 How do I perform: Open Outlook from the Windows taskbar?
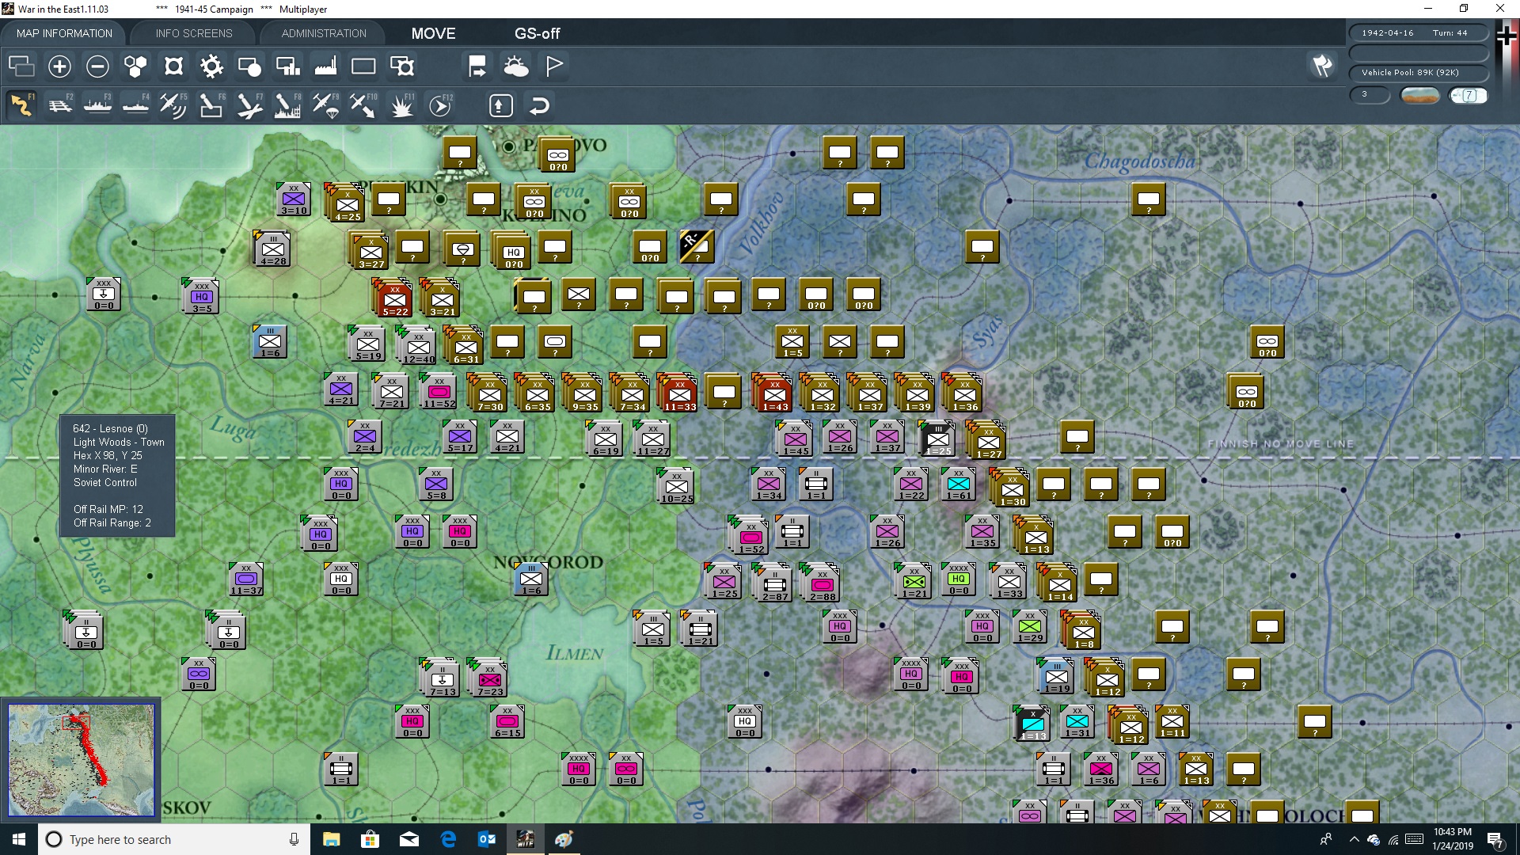487,839
